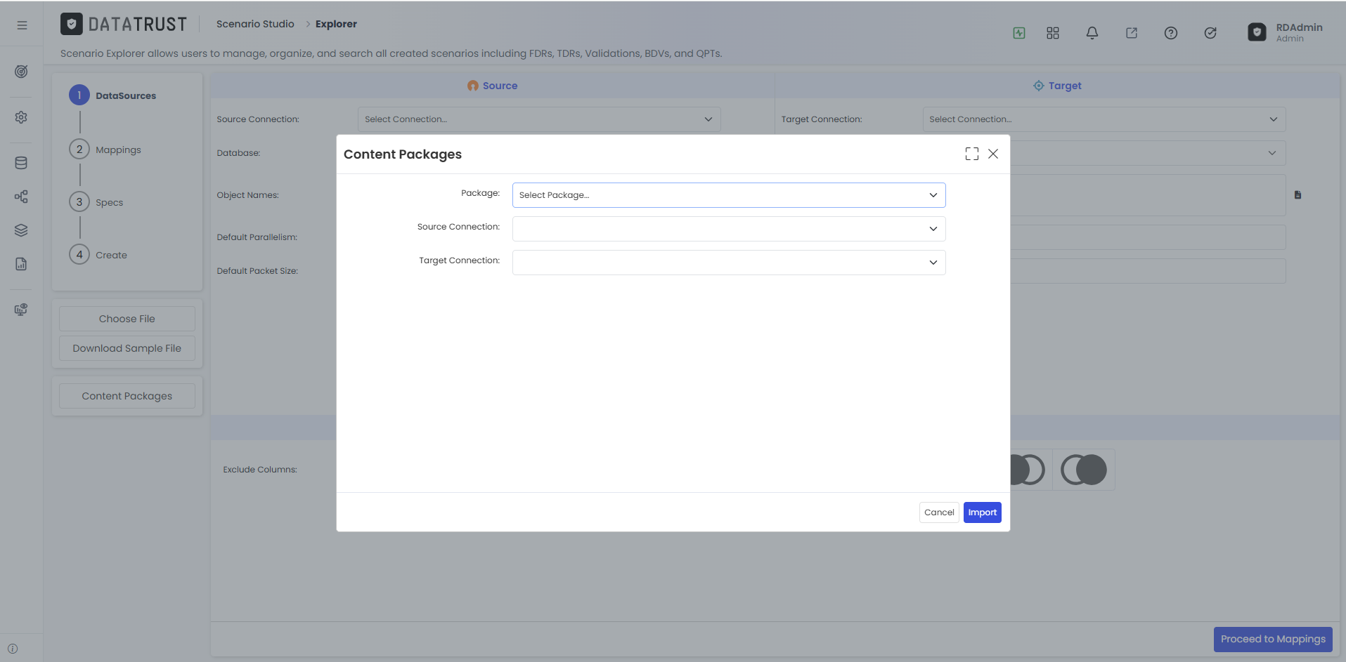Open Target Connection dropdown in dialog
Screen dimensions: 1346x662
click(x=729, y=263)
